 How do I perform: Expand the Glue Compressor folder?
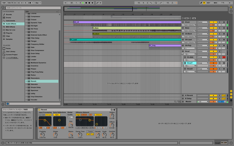pyautogui.click(x=26, y=50)
